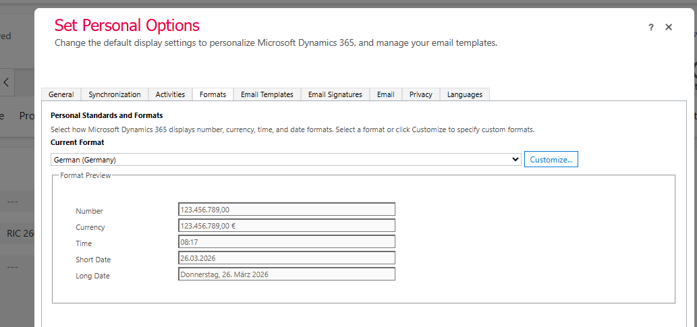Click the Number preview field
Image resolution: width=697 pixels, height=327 pixels.
click(287, 210)
